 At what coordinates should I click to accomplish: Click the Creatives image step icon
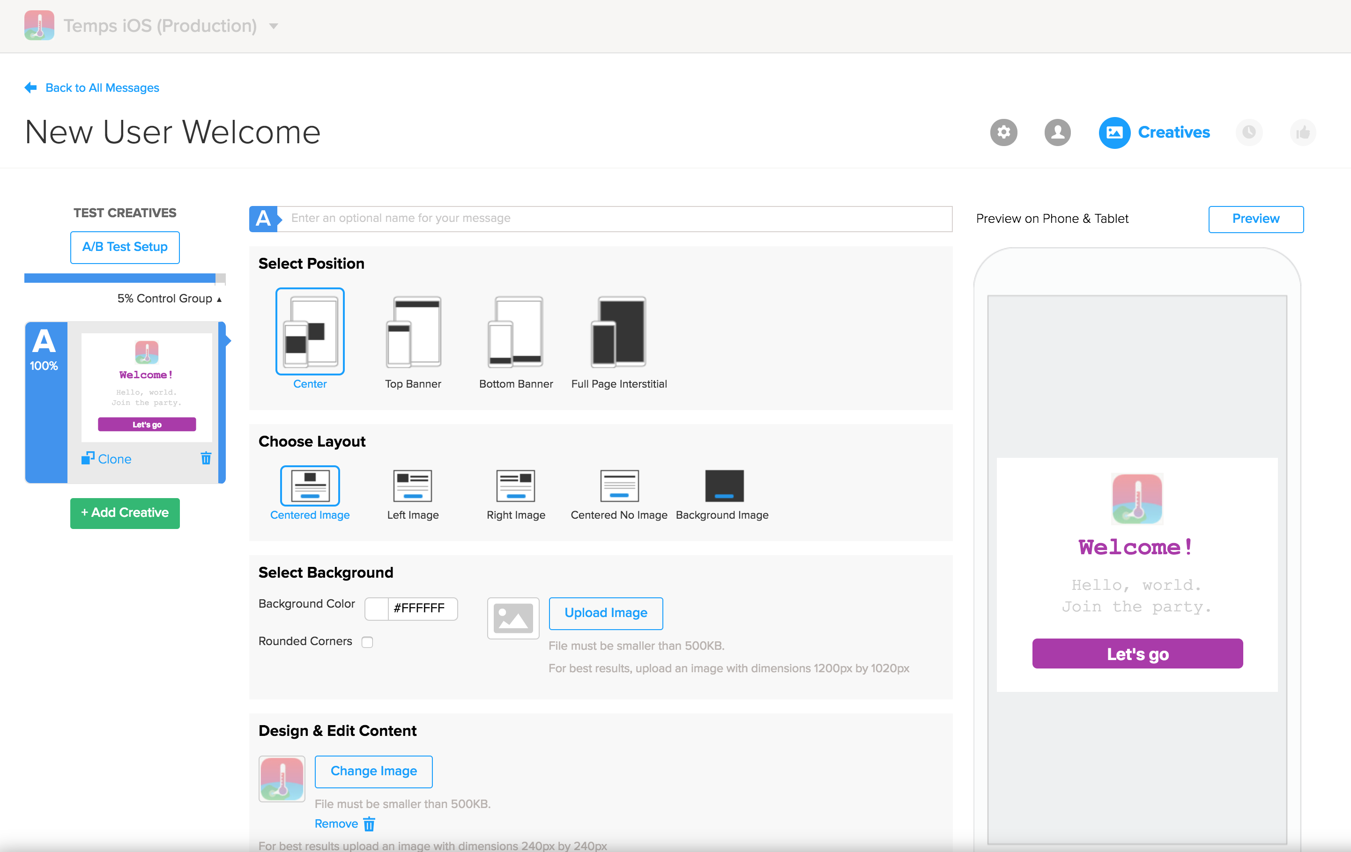coord(1113,132)
